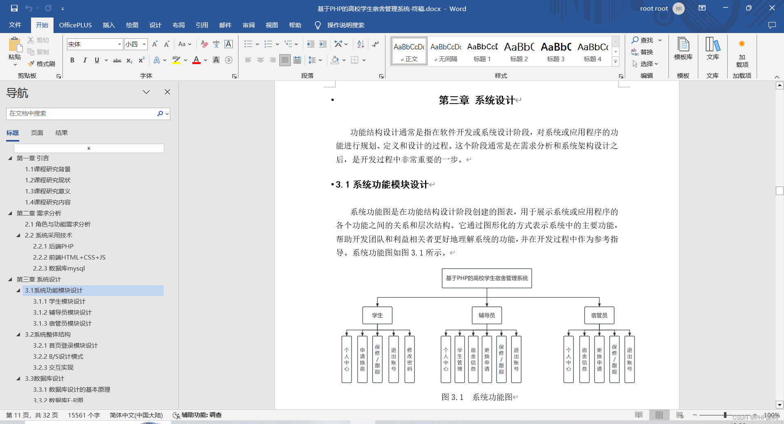Open the 文件 menu
Image resolution: width=784 pixels, height=424 pixels.
(15, 25)
